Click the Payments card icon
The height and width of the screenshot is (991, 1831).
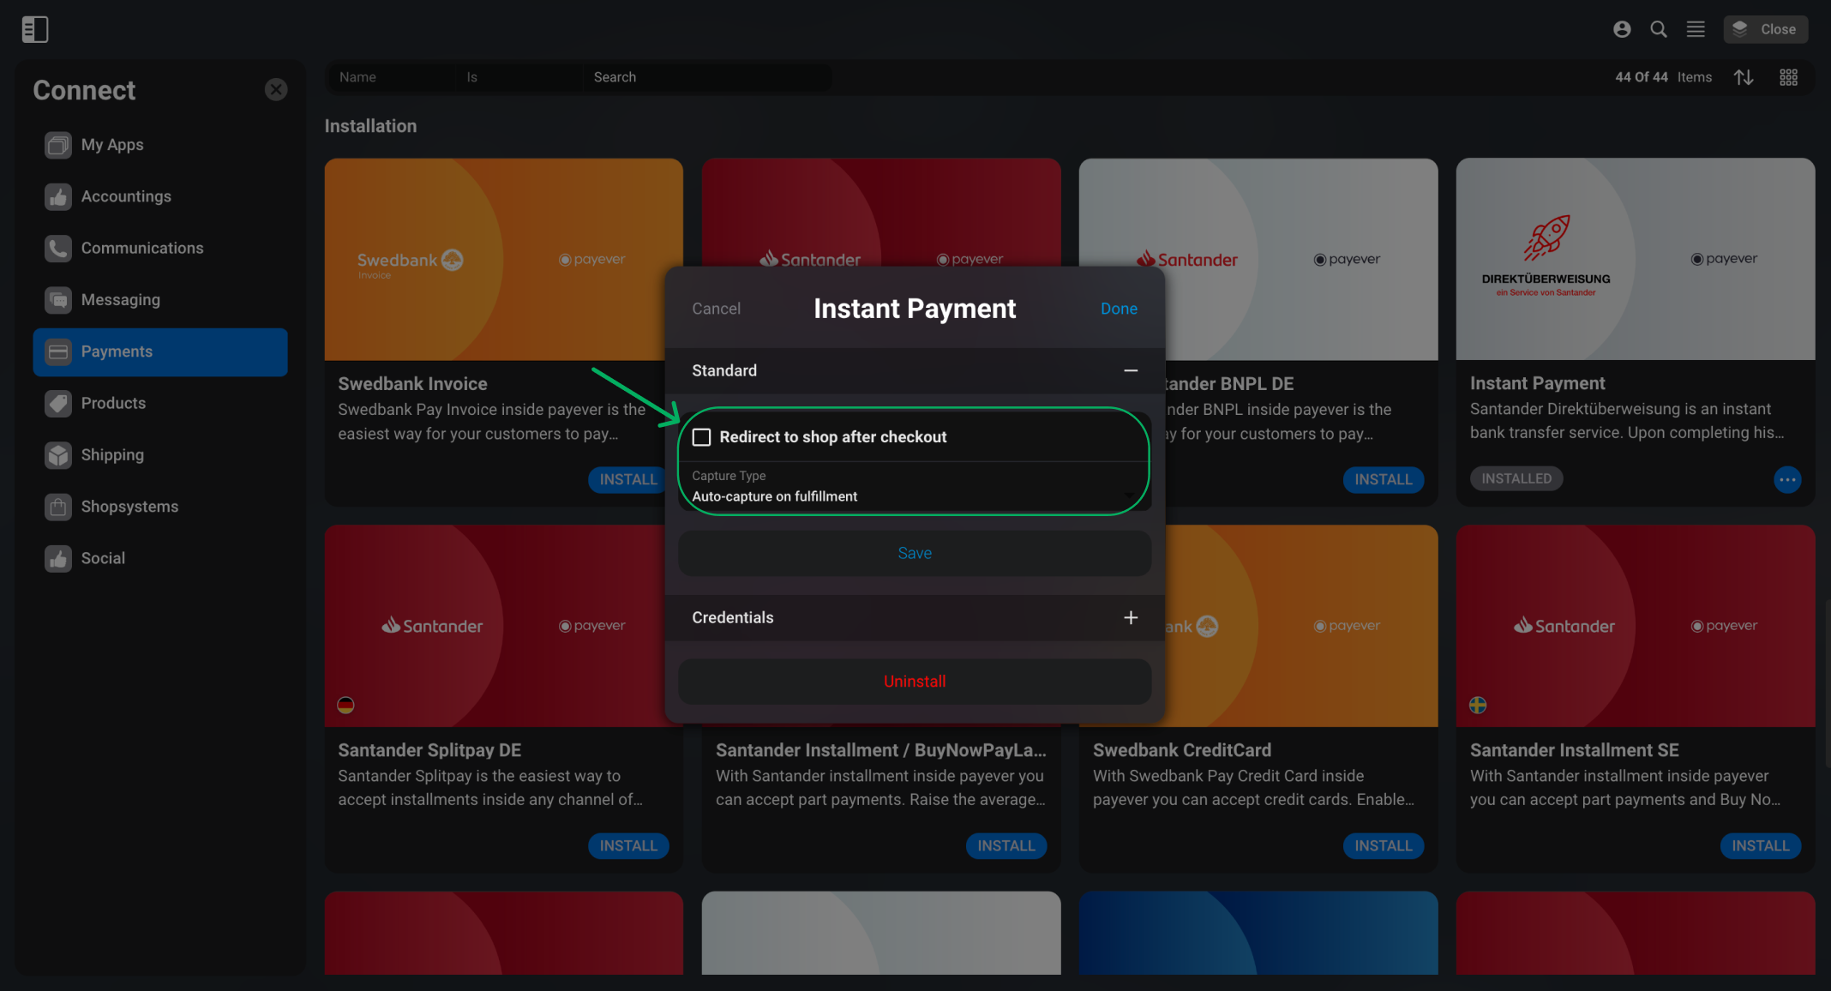[x=58, y=351]
